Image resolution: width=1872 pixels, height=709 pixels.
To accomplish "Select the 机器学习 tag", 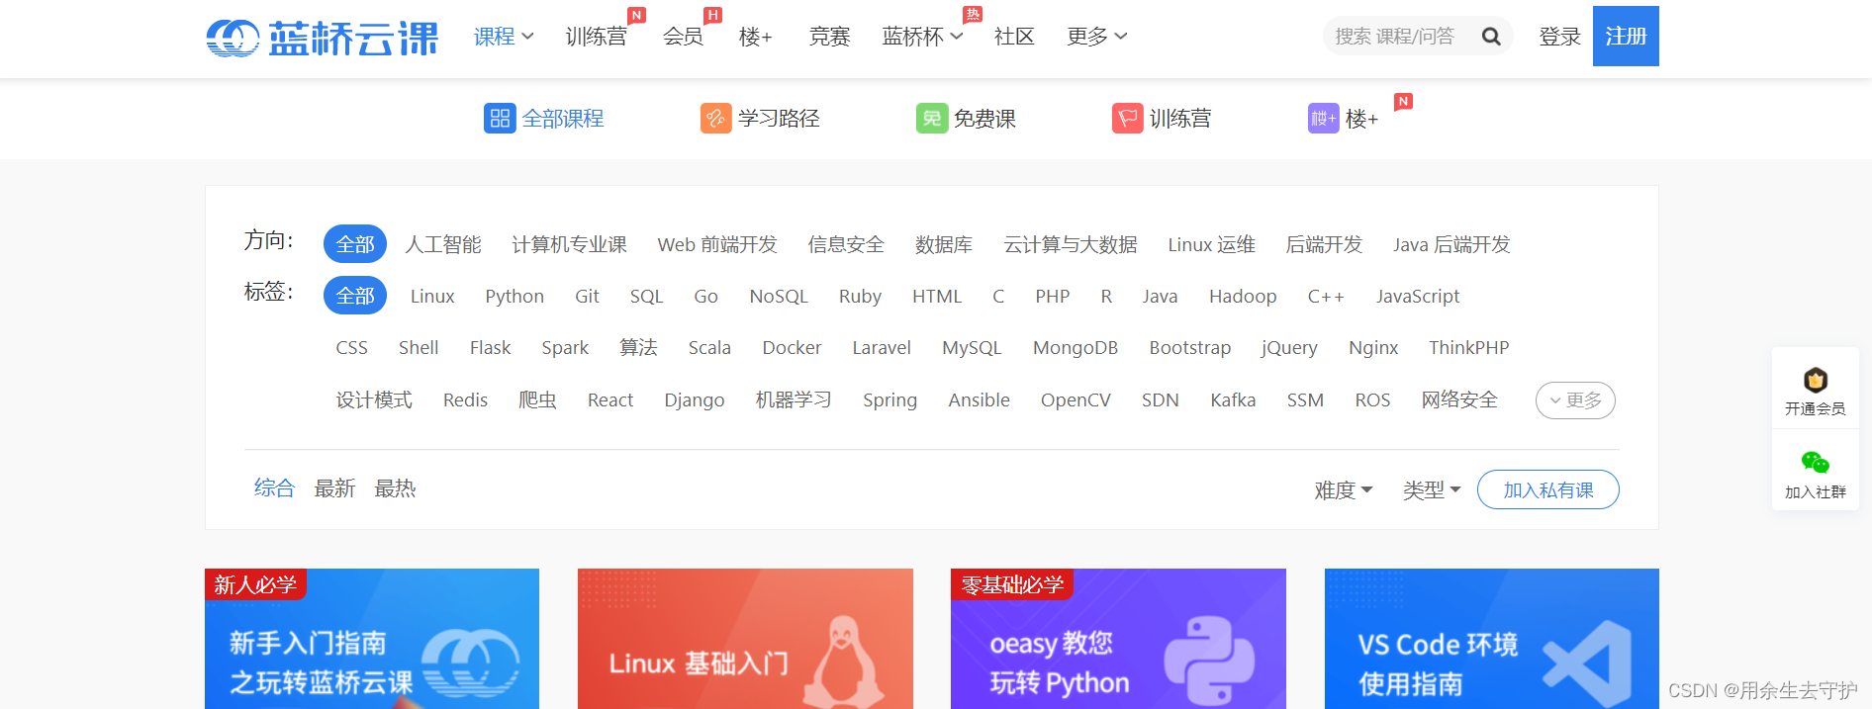I will point(794,400).
